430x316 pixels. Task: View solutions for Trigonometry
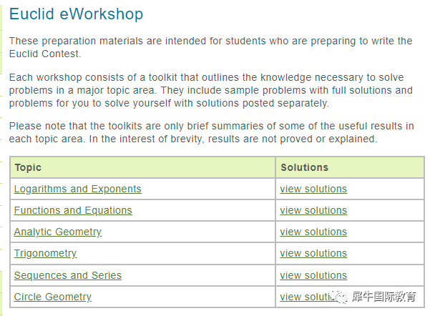coord(313,253)
